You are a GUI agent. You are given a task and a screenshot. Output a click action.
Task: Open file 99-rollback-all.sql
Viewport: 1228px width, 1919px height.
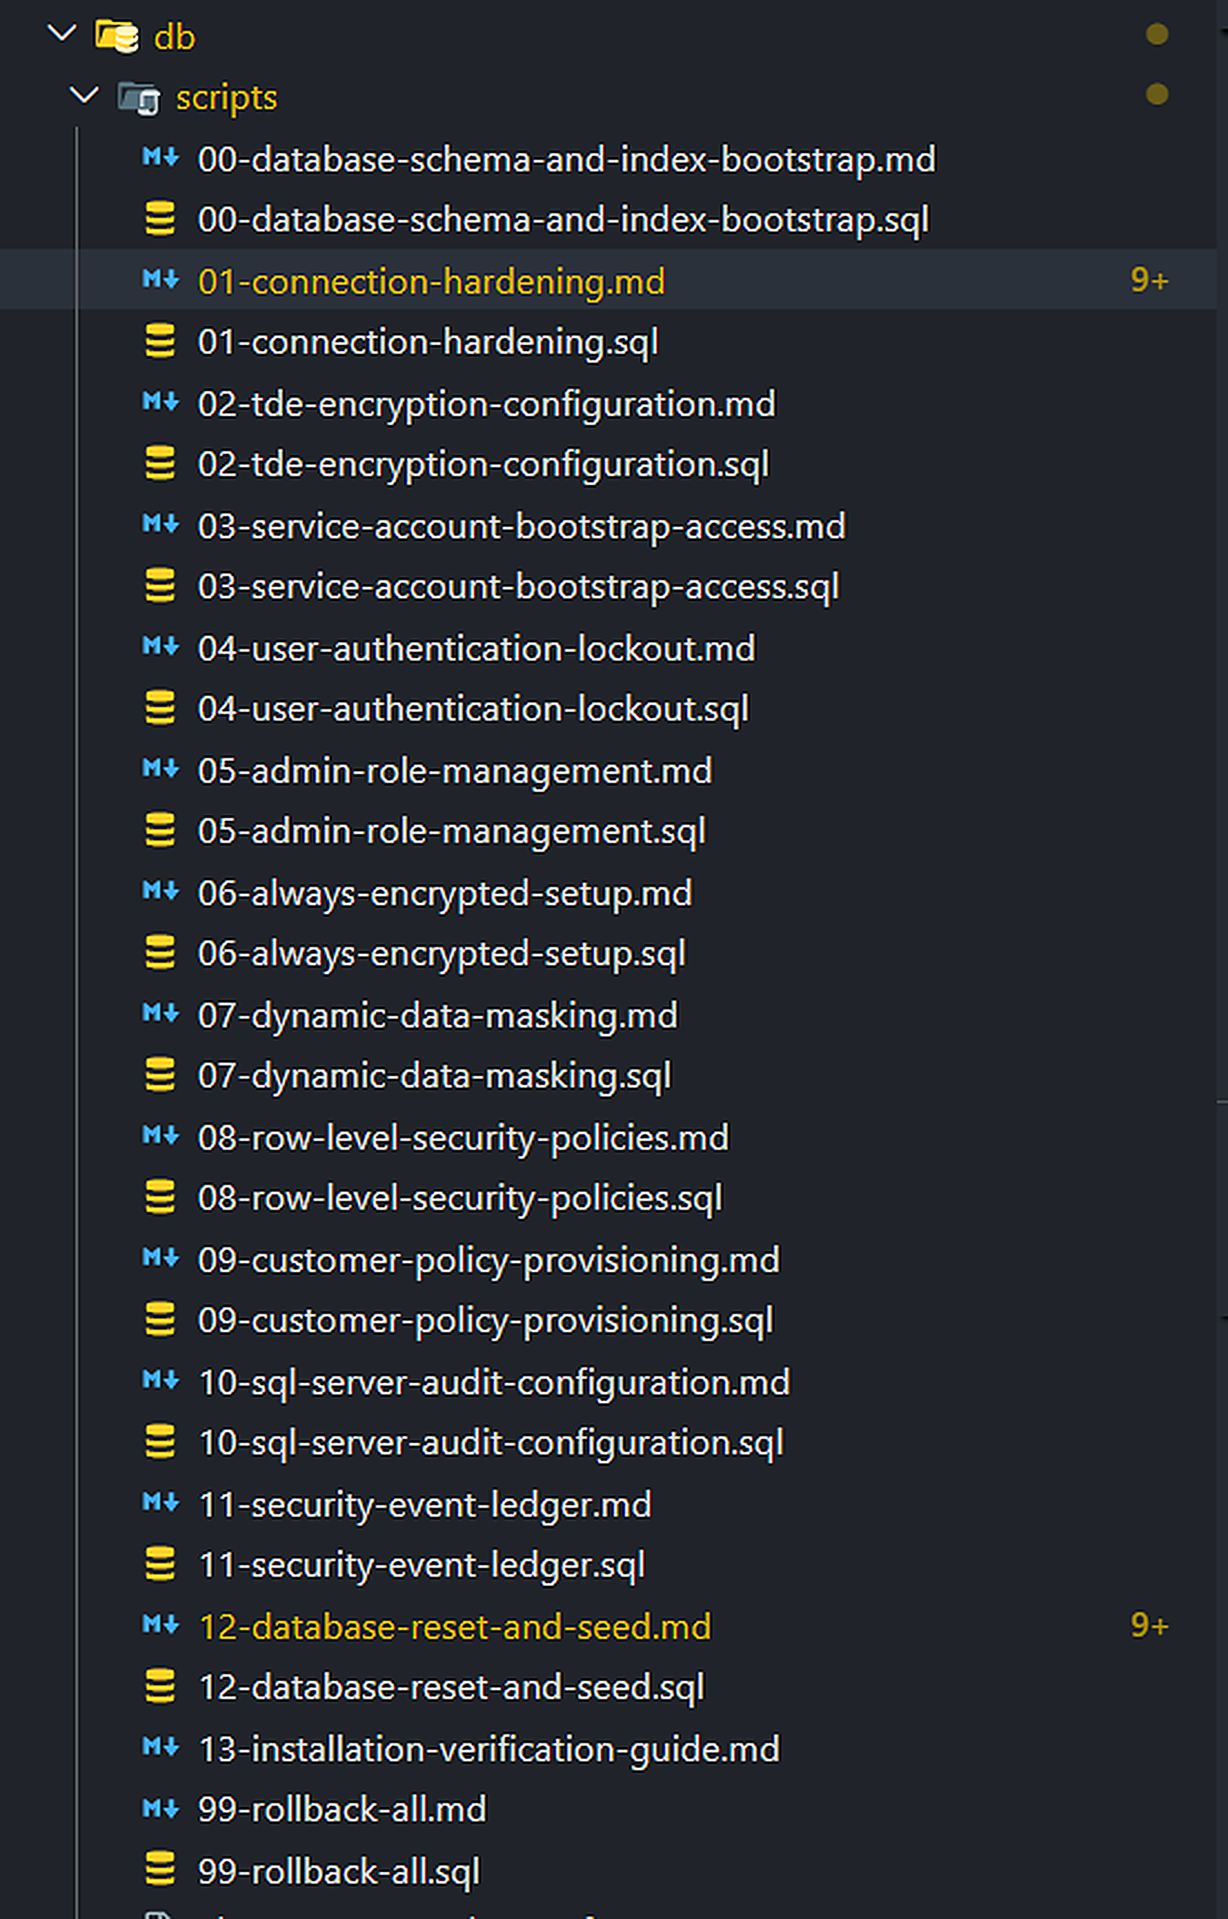pos(339,1872)
